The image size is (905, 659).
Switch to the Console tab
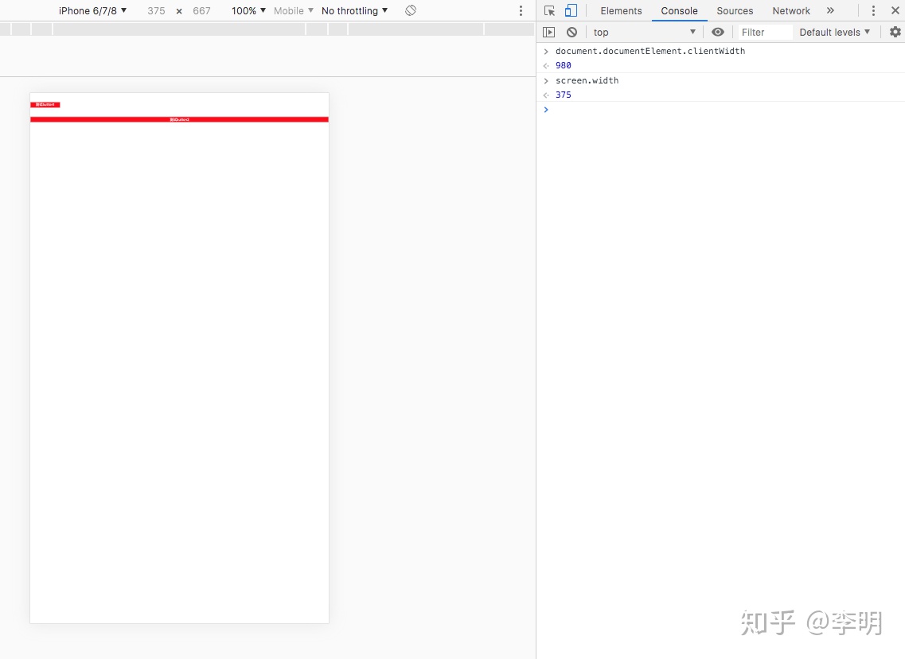pos(679,11)
